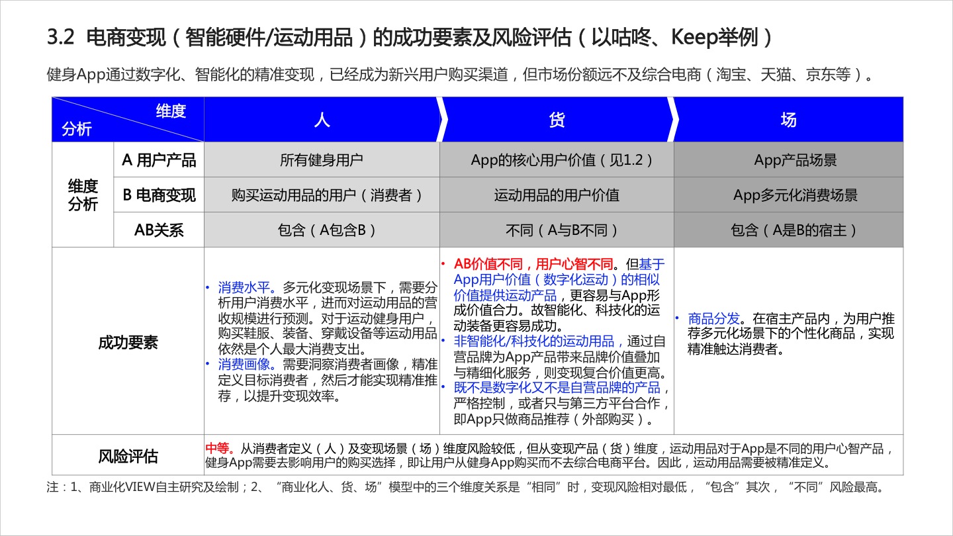Click the row label 维度分析
953x536 pixels.
(x=83, y=195)
